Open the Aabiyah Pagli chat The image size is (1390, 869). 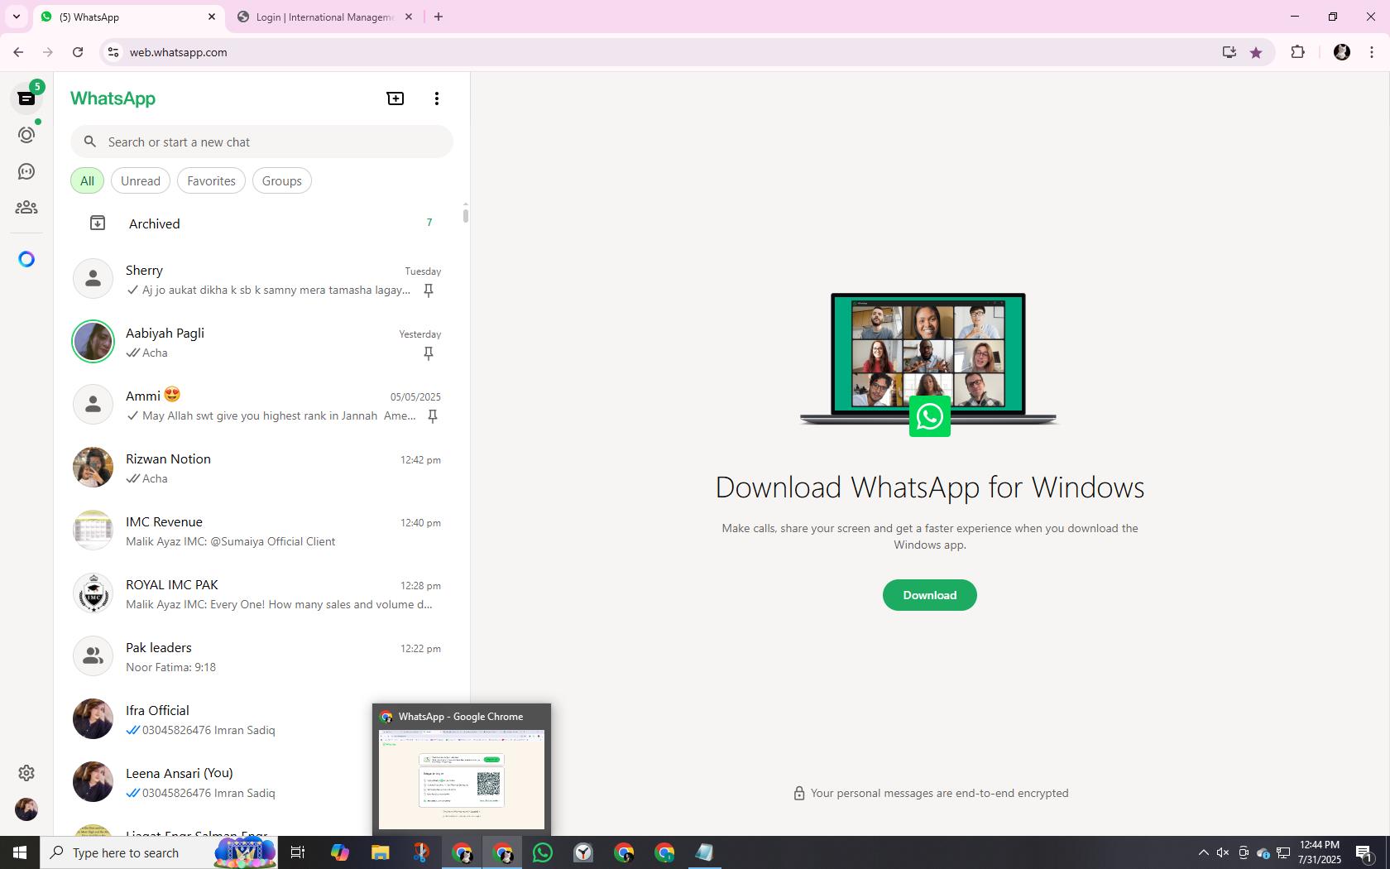[x=261, y=342]
